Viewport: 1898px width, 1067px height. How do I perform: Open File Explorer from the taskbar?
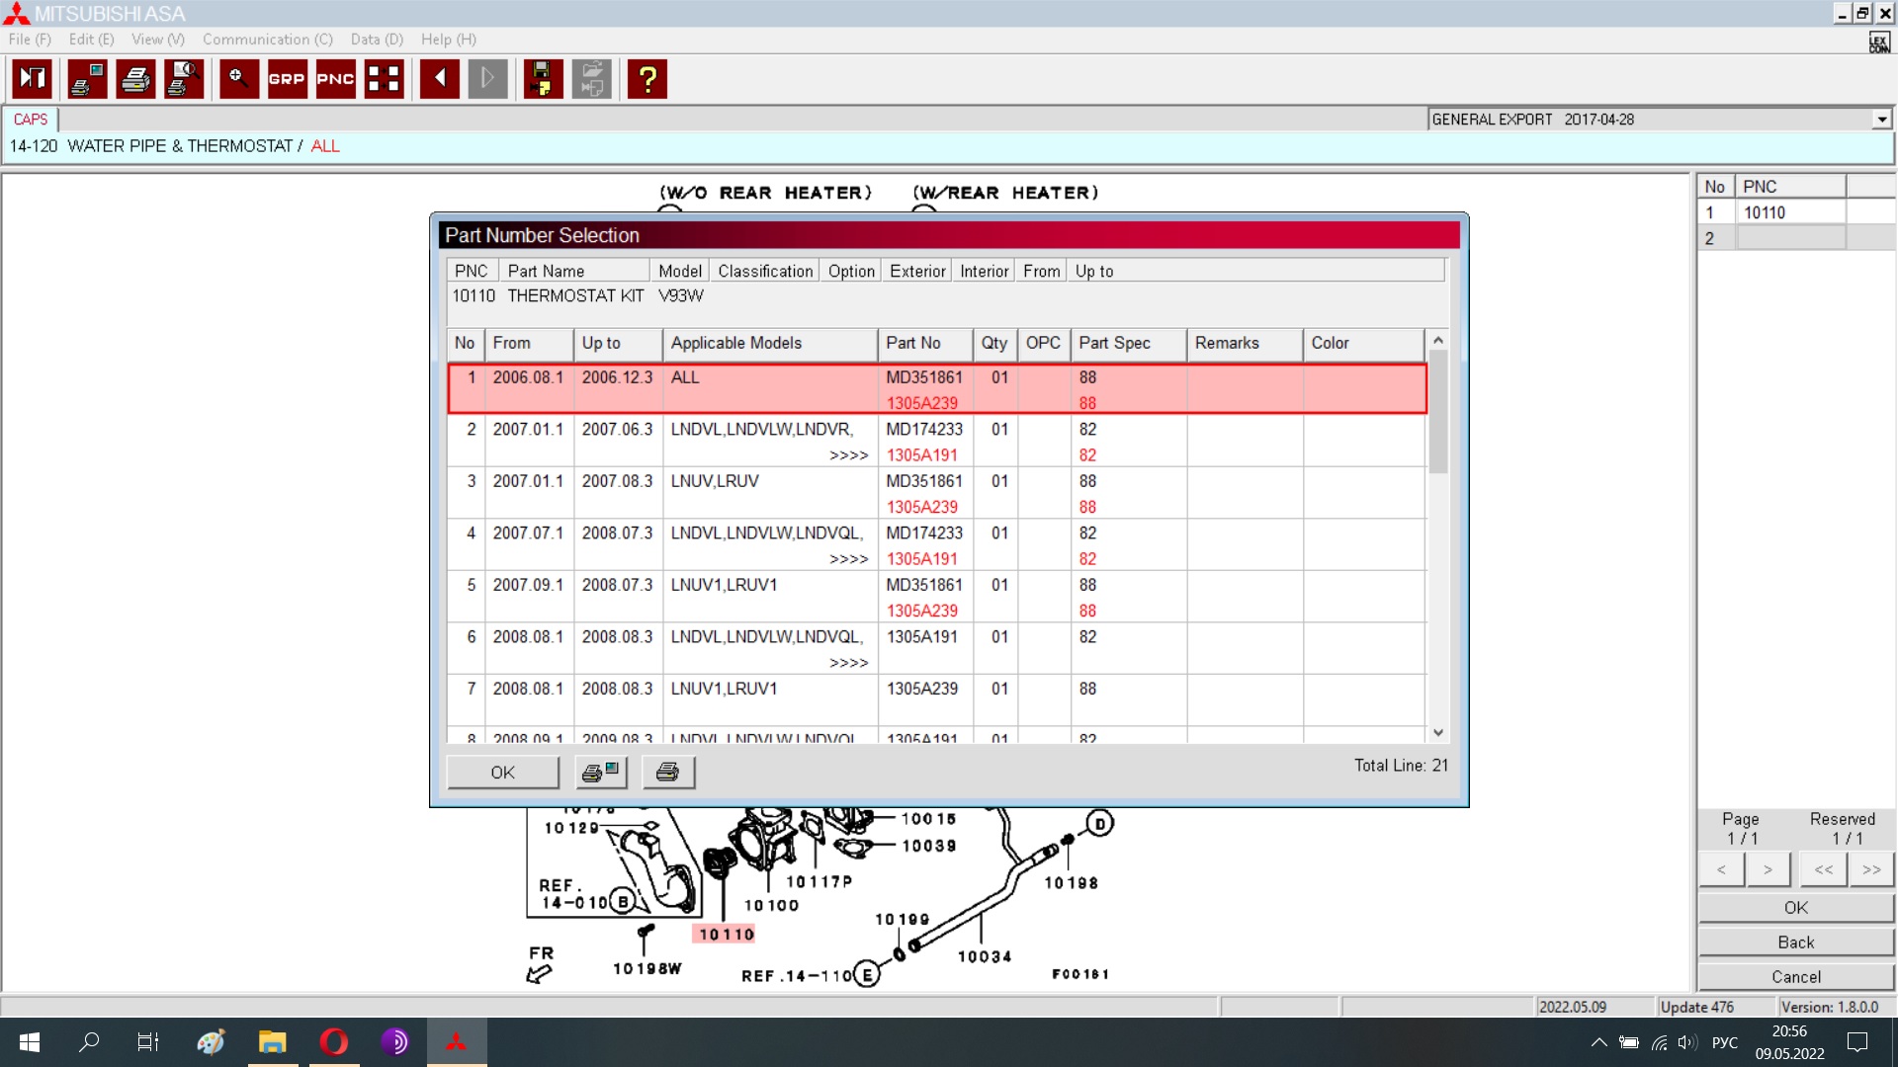pos(272,1041)
